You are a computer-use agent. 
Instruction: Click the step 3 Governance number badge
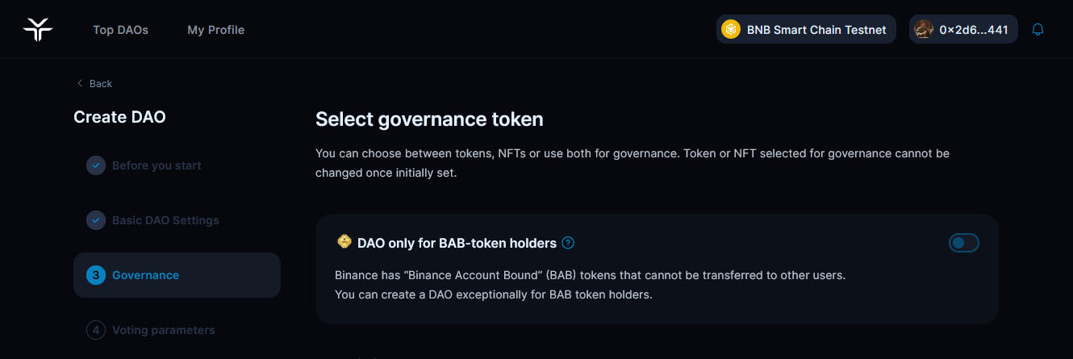96,275
